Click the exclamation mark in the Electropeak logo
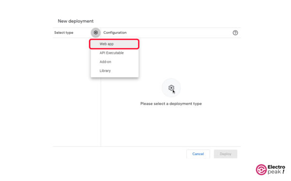 pos(283,172)
